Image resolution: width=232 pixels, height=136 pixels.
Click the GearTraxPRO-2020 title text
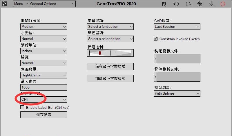click(x=116, y=4)
